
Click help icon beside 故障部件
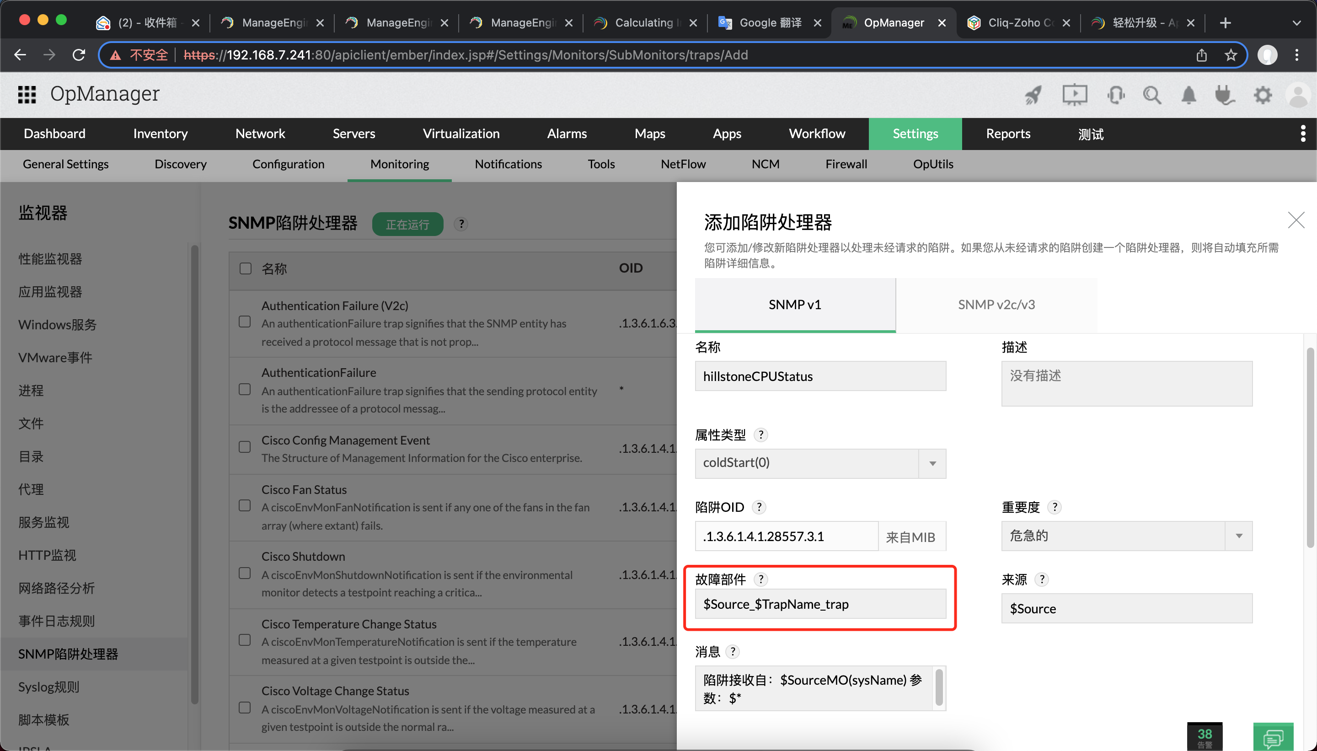pyautogui.click(x=760, y=579)
